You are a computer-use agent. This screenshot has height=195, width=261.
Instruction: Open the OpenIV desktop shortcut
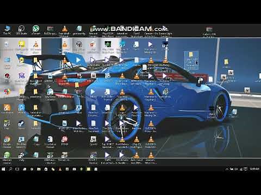pyautogui.click(x=93, y=141)
